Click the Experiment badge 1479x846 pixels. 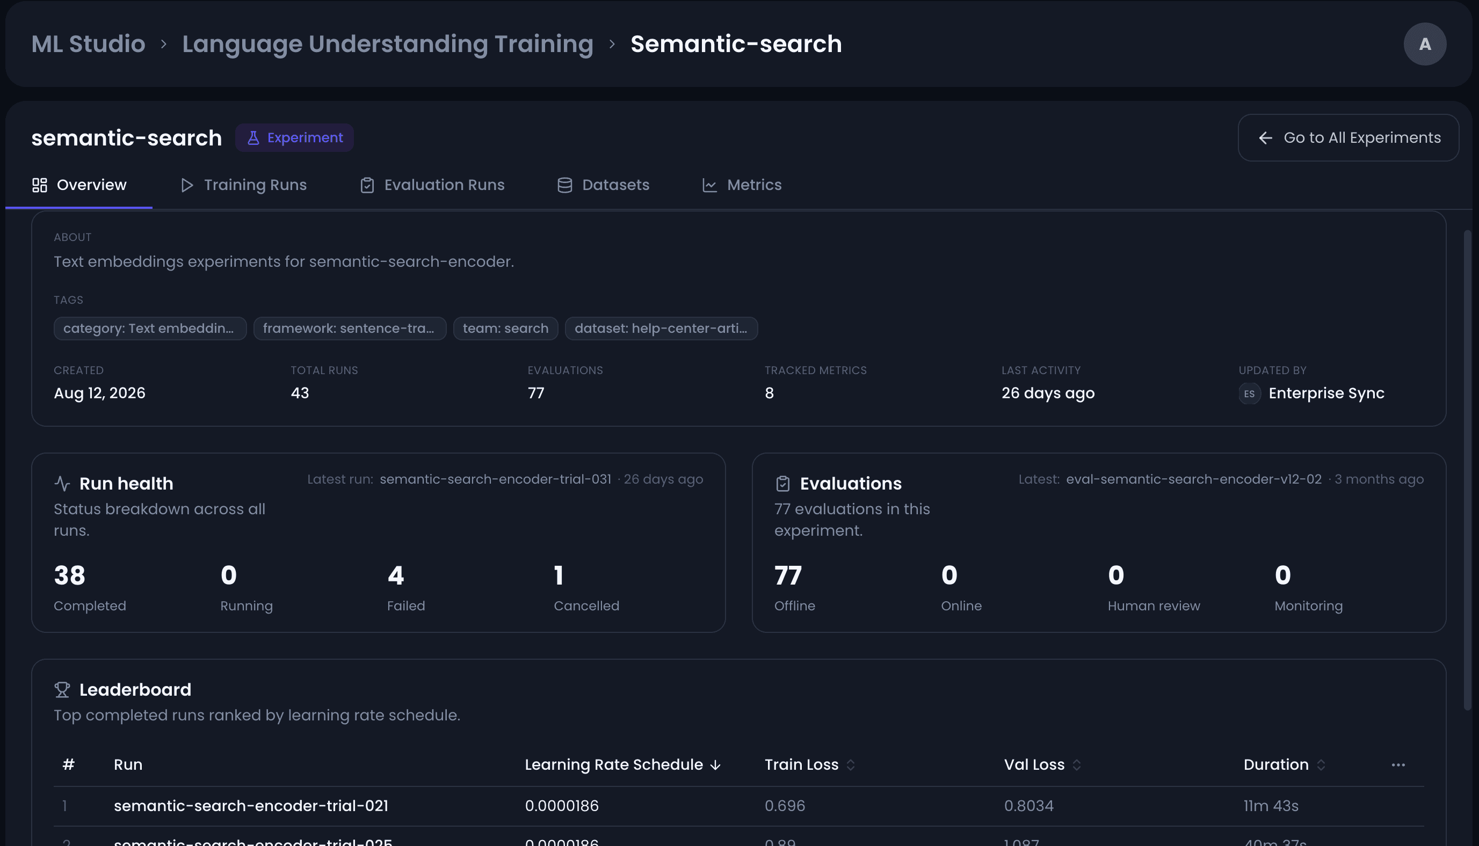click(x=294, y=138)
